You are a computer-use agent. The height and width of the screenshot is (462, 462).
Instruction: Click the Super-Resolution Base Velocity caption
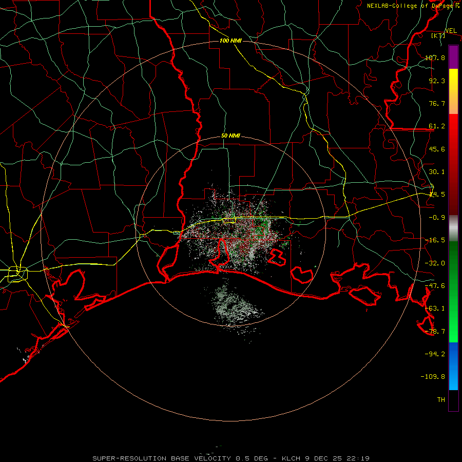[x=231, y=458]
